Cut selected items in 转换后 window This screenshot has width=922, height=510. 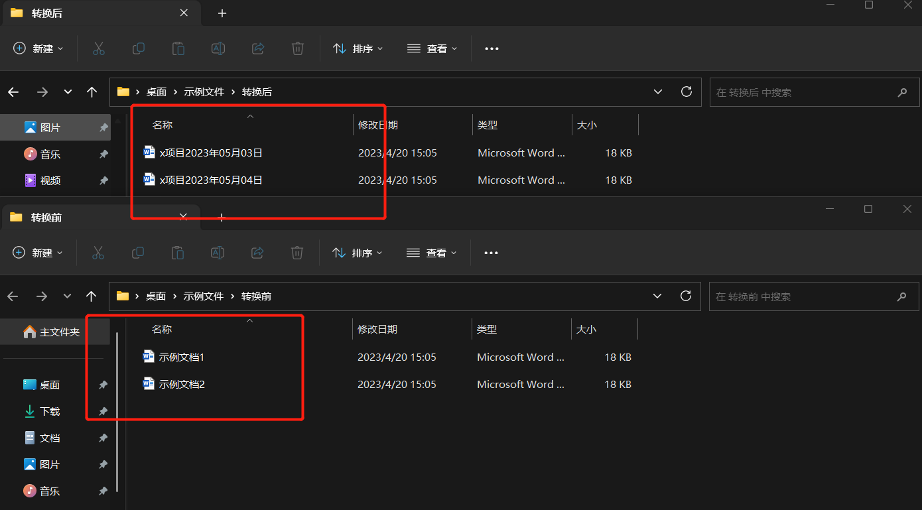point(98,48)
